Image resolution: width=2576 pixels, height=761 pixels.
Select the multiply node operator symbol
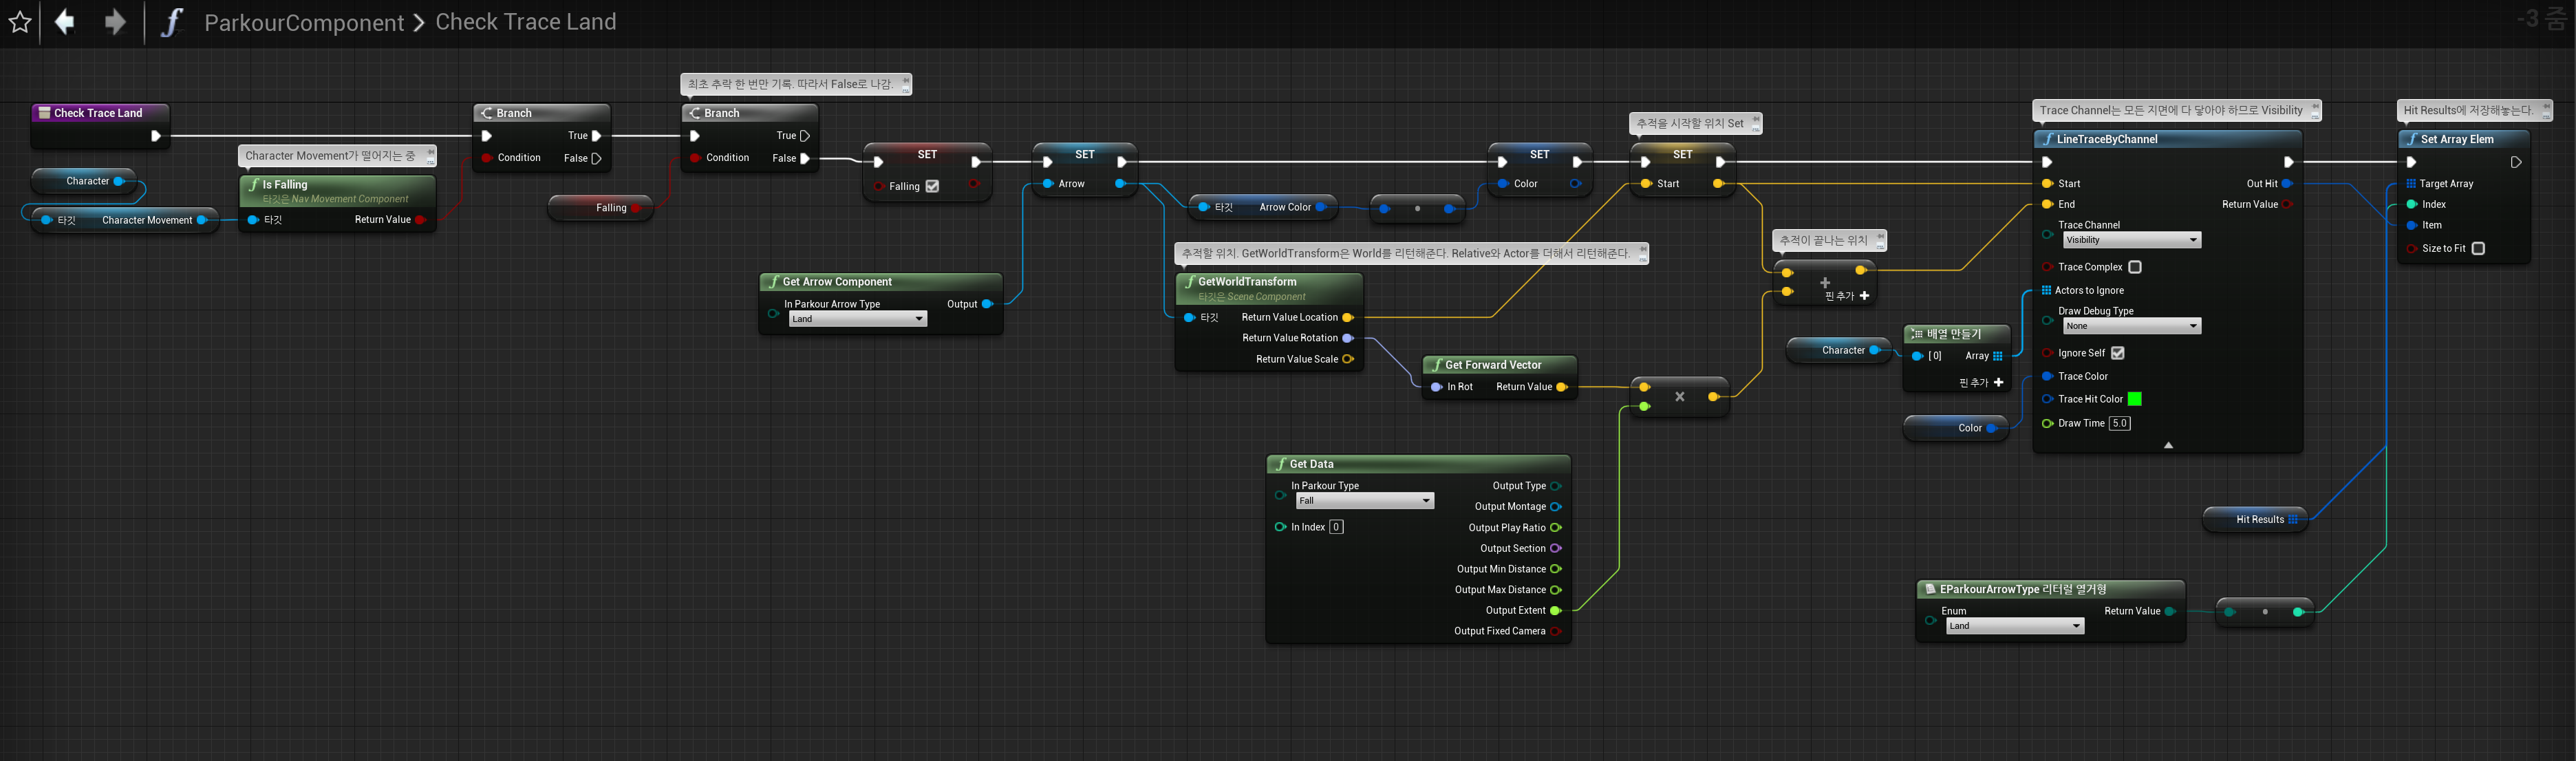click(x=1680, y=397)
